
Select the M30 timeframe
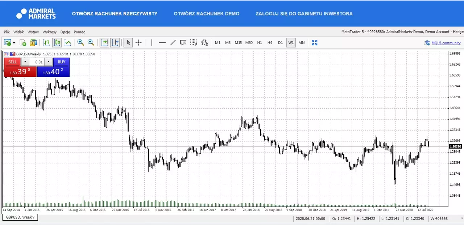(x=249, y=42)
